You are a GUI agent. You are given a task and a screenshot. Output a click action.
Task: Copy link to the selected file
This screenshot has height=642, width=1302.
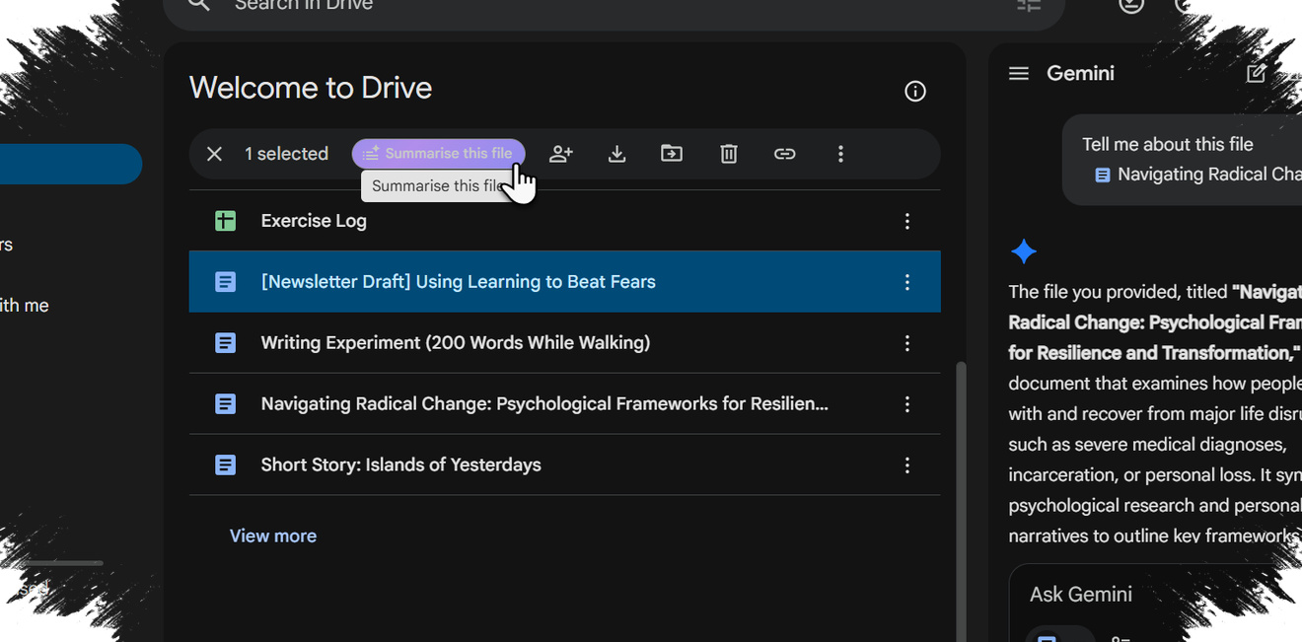coord(784,154)
